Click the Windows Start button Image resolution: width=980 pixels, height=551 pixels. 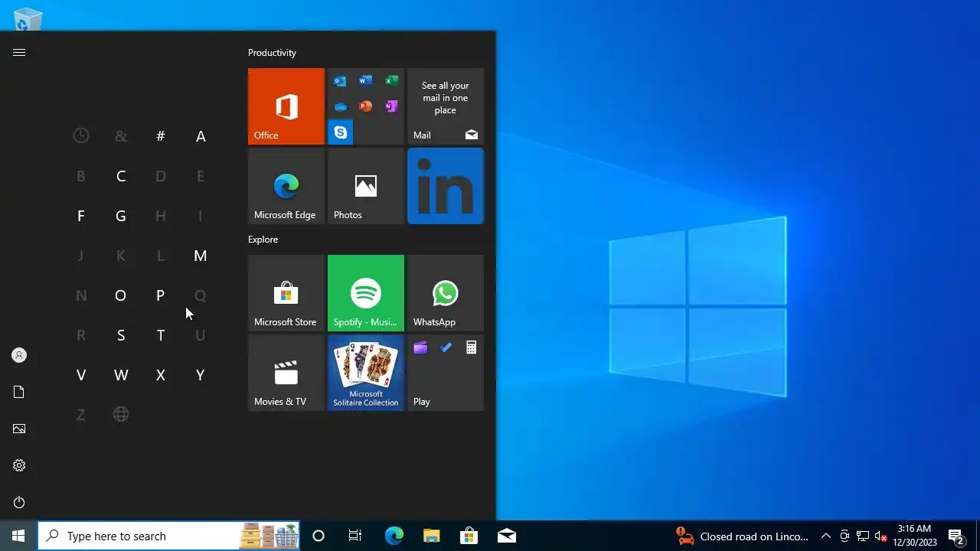[18, 536]
